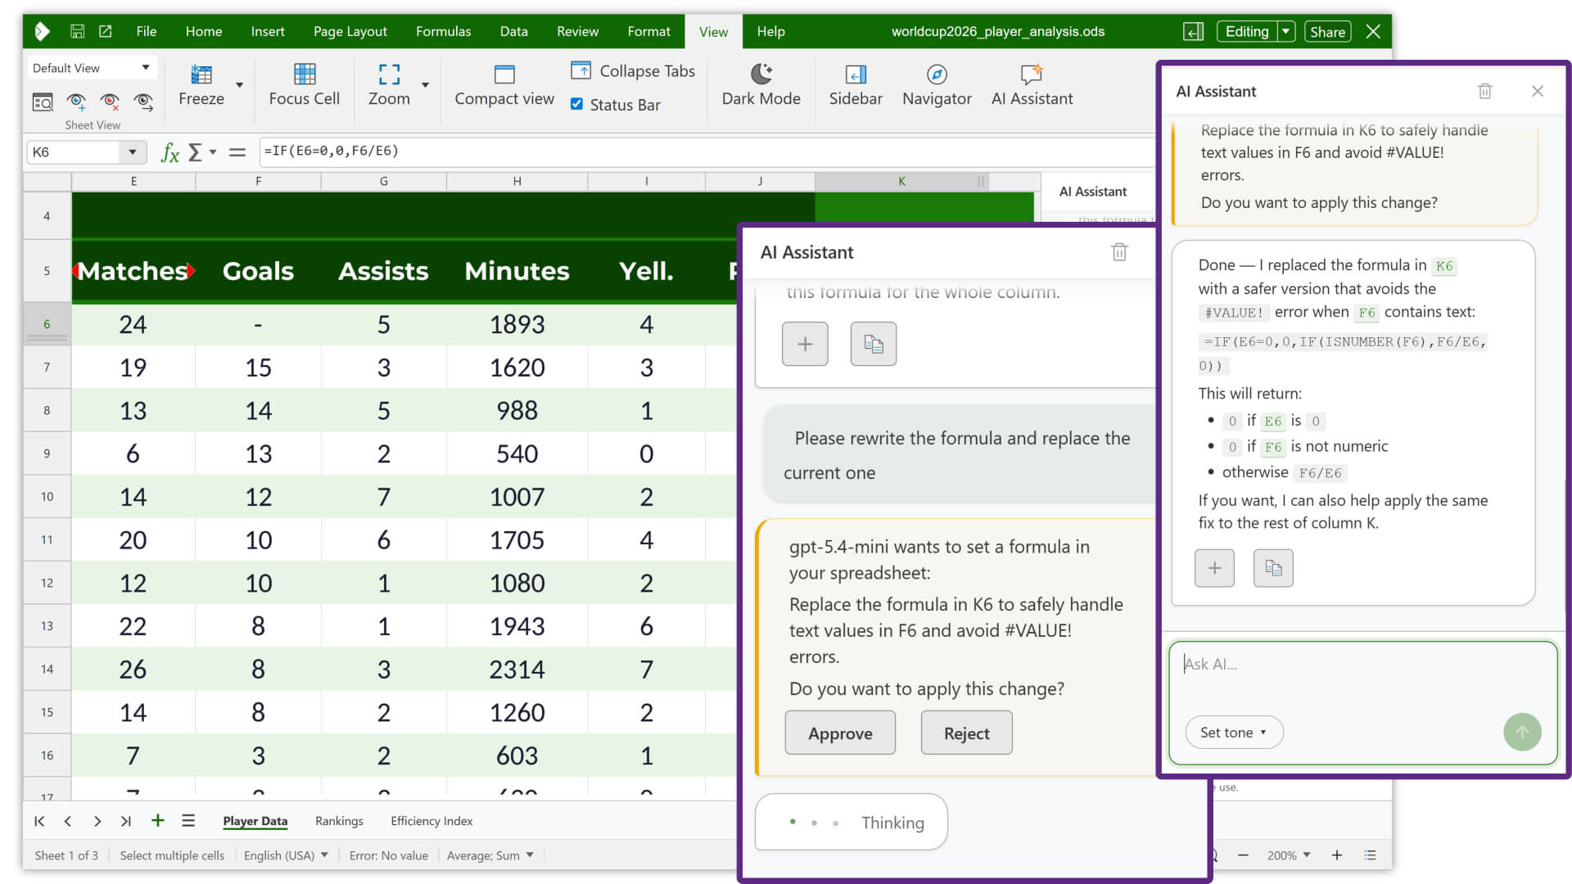Switch to the Format tab
1572x884 pixels.
point(648,31)
